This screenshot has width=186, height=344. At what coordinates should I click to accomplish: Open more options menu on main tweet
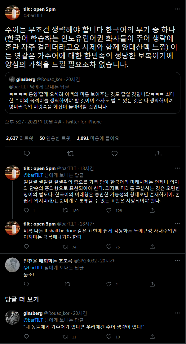[x=177, y=9]
